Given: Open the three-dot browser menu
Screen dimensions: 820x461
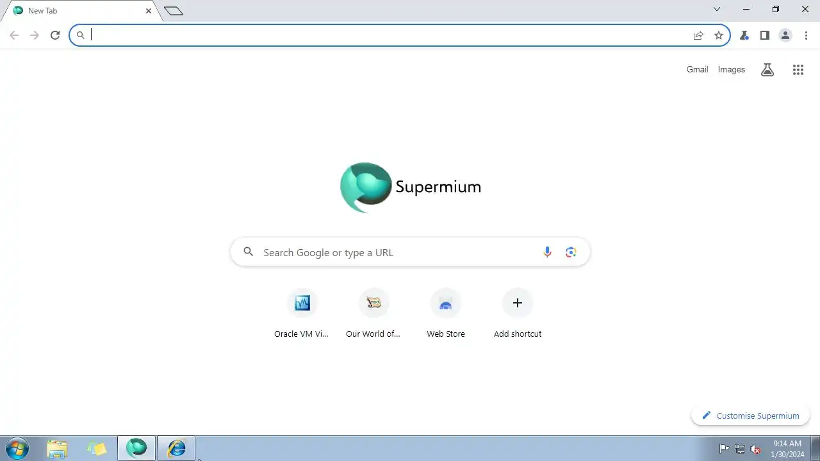Looking at the screenshot, I should coord(806,35).
